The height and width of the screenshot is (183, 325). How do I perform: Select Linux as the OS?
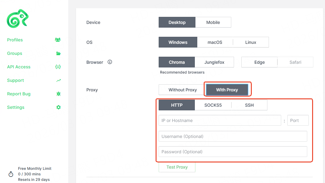(x=251, y=42)
